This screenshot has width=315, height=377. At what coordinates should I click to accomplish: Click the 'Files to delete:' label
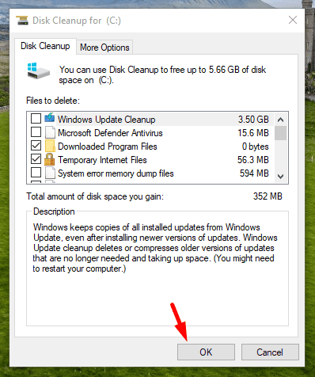(53, 101)
